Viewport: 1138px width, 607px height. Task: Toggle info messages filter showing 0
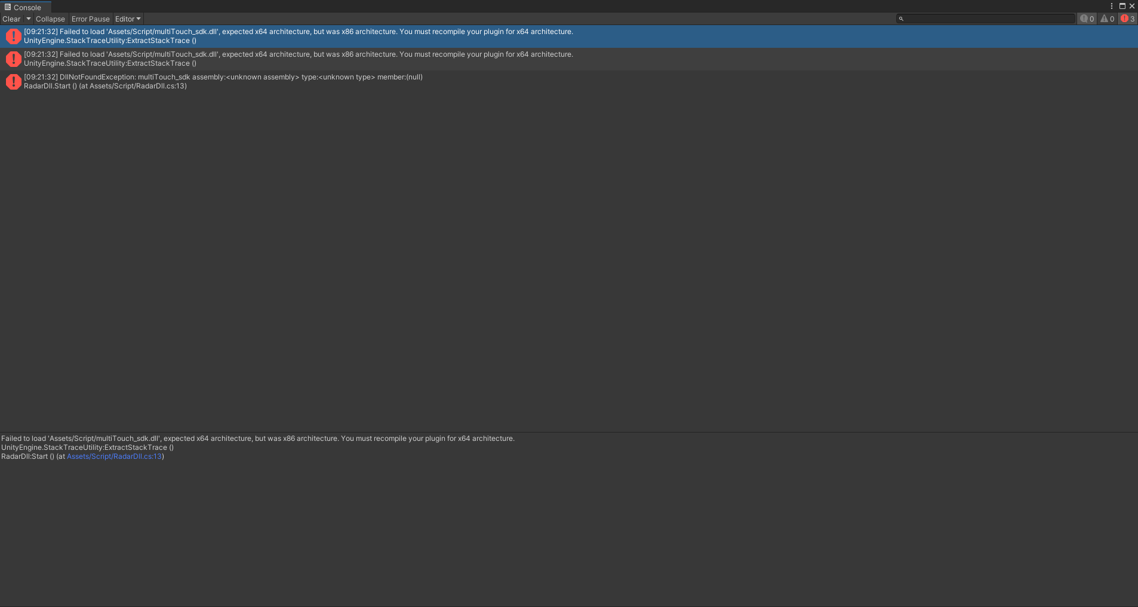click(x=1087, y=19)
